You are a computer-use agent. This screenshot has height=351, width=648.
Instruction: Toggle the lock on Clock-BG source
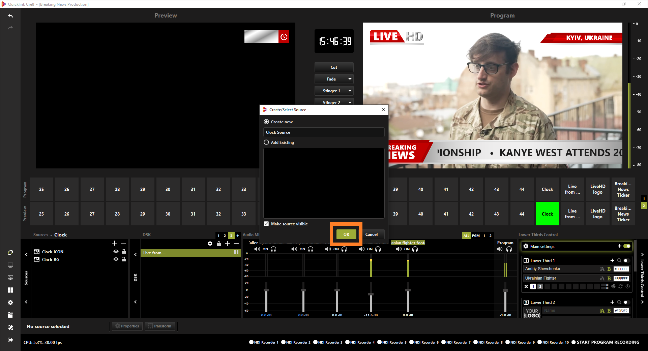tap(124, 259)
